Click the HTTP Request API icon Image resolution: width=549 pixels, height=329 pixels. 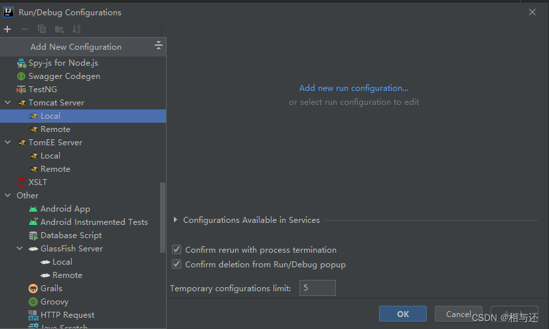(x=33, y=315)
